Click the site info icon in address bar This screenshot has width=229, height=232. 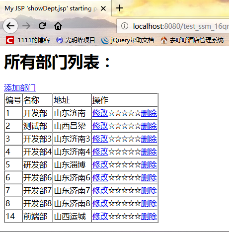coord(125,26)
